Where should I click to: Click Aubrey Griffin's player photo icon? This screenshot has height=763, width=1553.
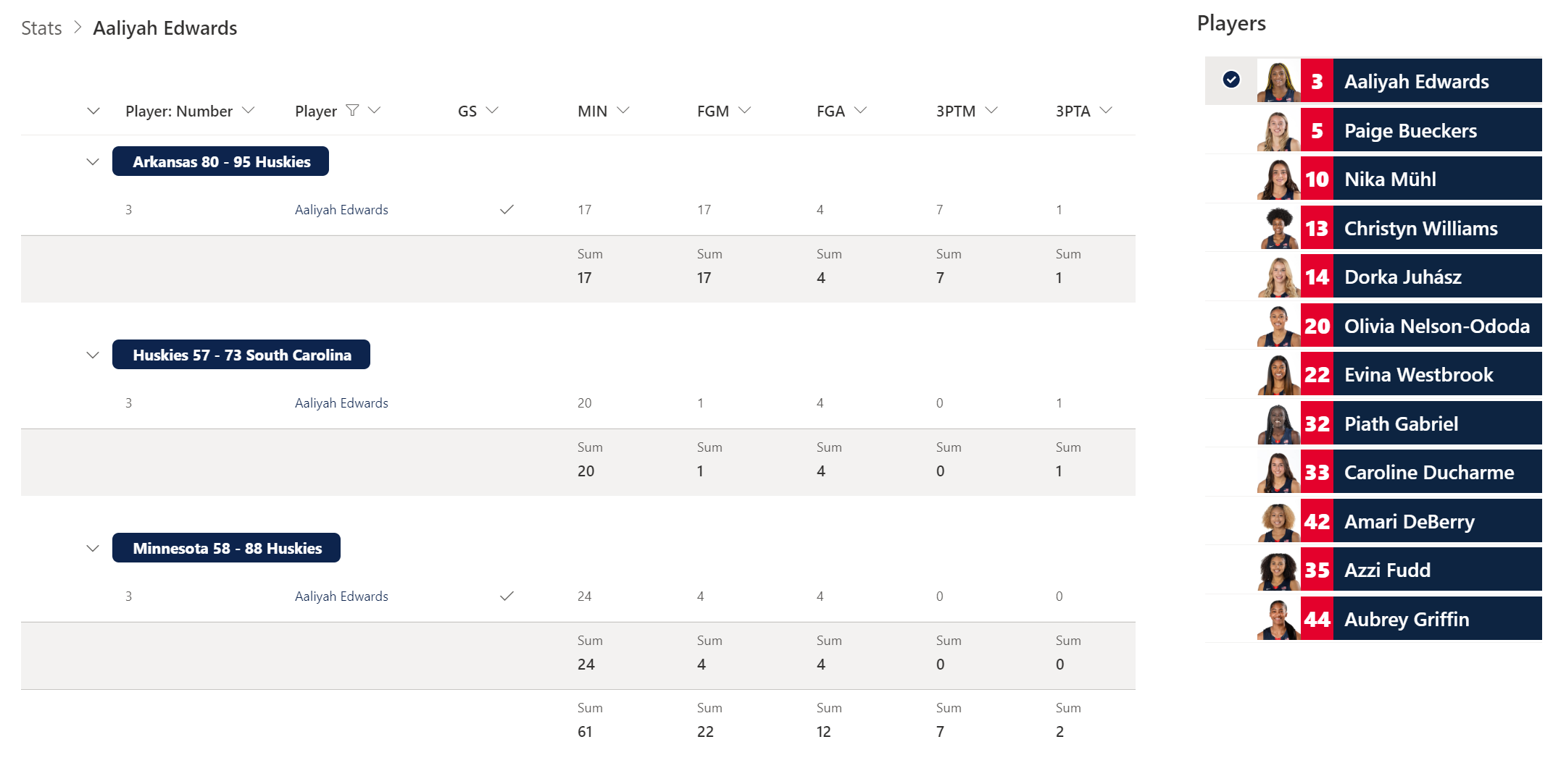pos(1278,620)
